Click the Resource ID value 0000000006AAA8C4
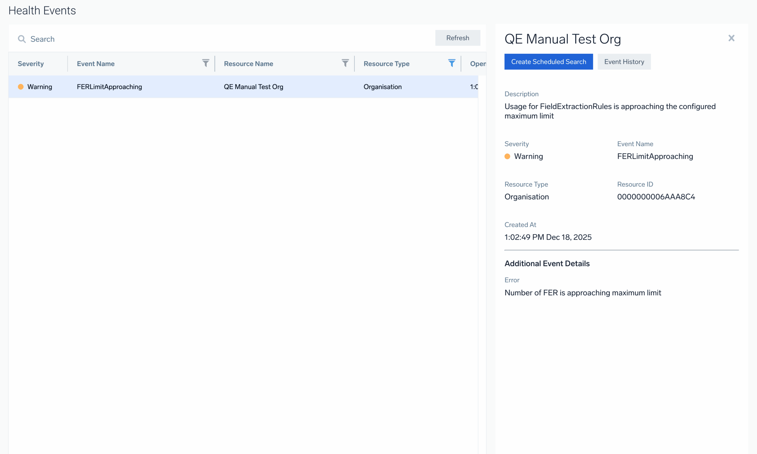This screenshot has height=454, width=757. click(x=656, y=197)
